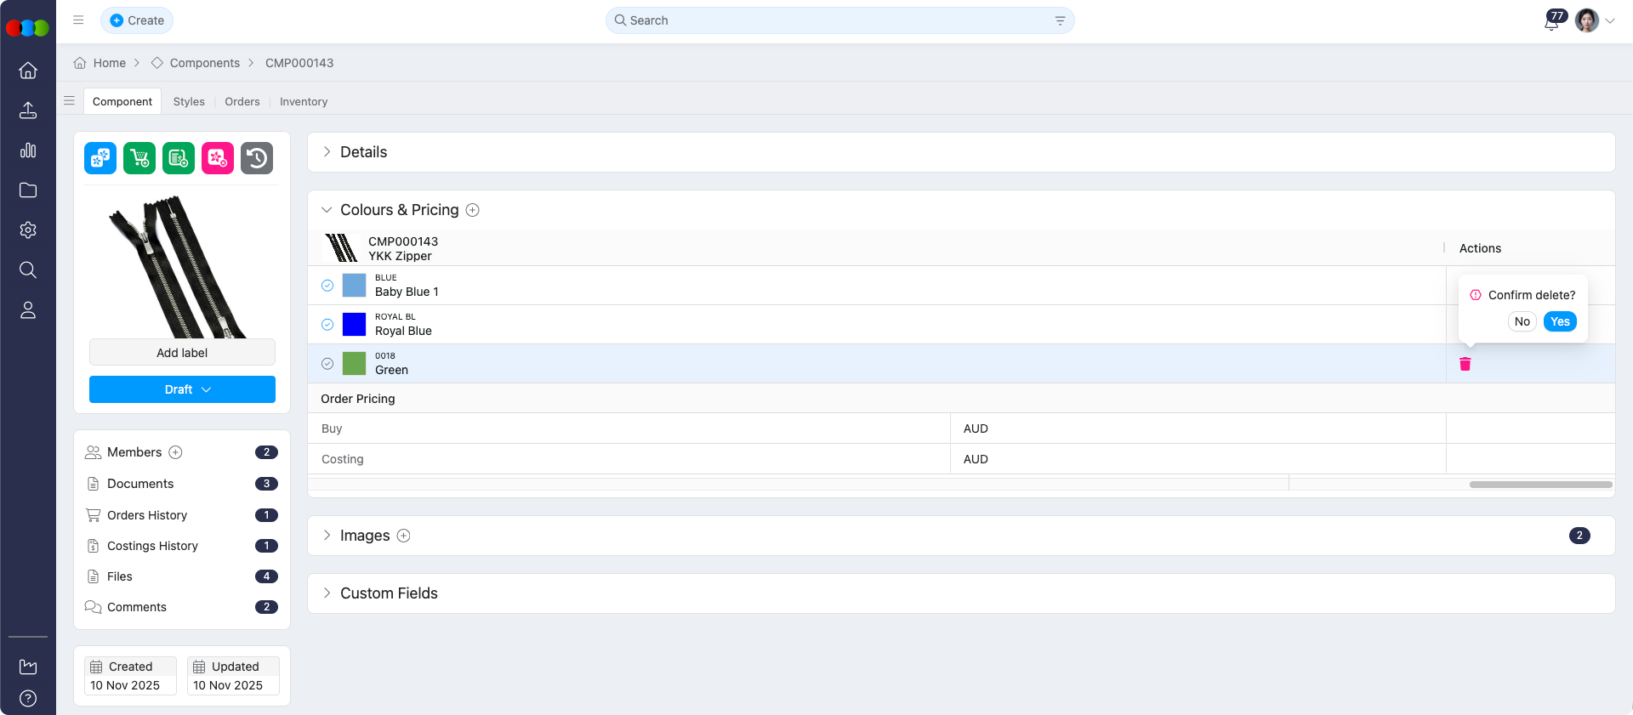1633x715 pixels.
Task: Click the Royal Blue colour swatch
Action: pyautogui.click(x=354, y=325)
